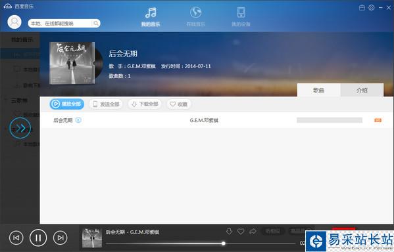Skip to the previous track

point(16,238)
